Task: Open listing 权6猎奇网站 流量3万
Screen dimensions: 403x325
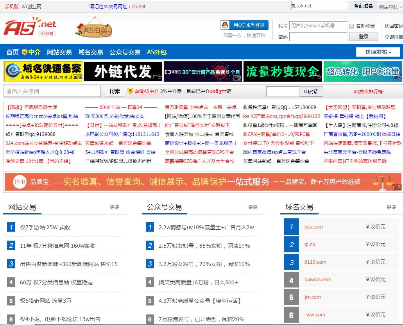Action: click(45, 301)
